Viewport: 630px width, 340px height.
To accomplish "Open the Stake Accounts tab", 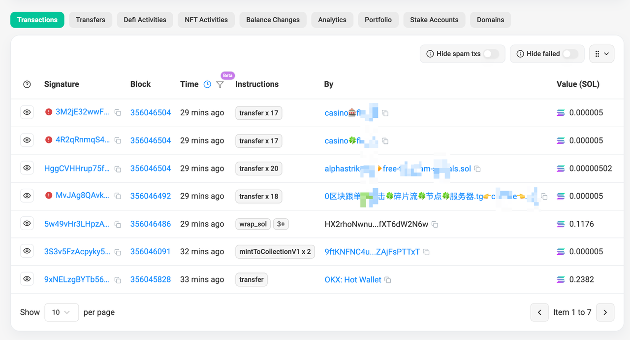I will point(434,20).
